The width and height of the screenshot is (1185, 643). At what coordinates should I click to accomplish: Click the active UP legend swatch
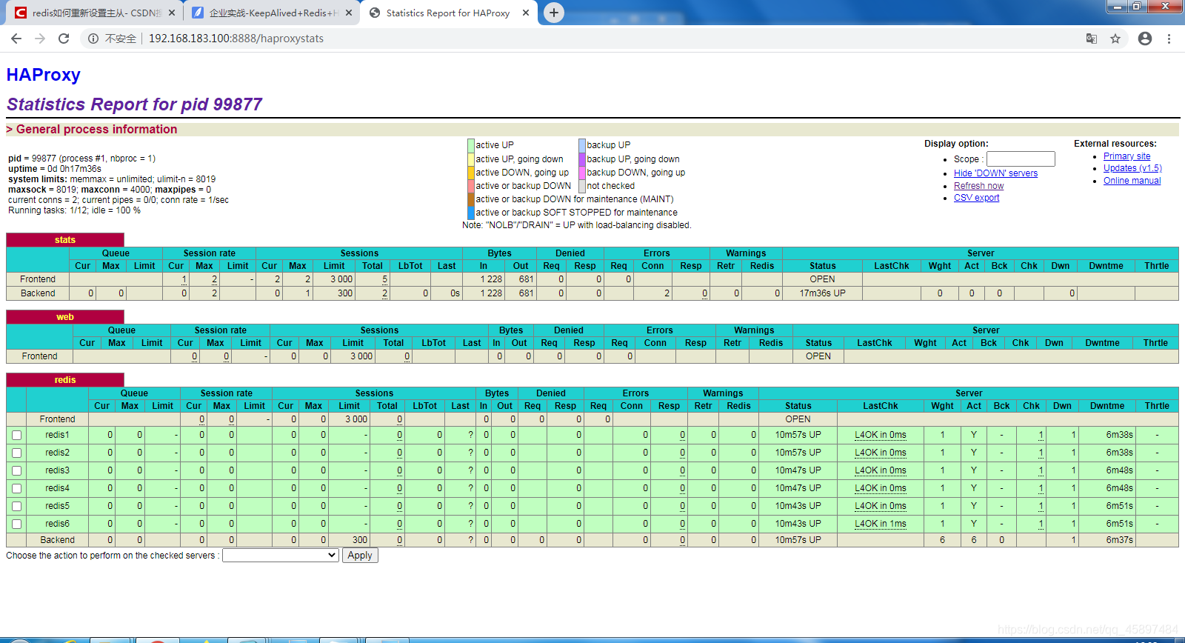point(471,145)
